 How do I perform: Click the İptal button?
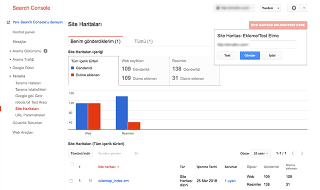point(272,55)
